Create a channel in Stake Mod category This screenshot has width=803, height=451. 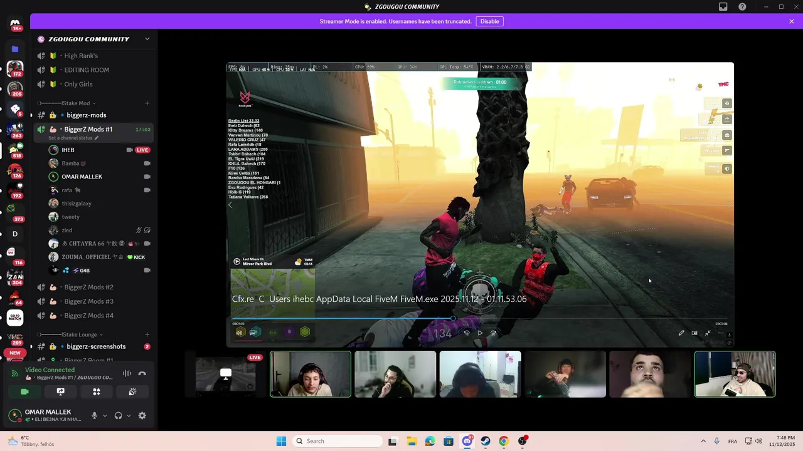(147, 103)
